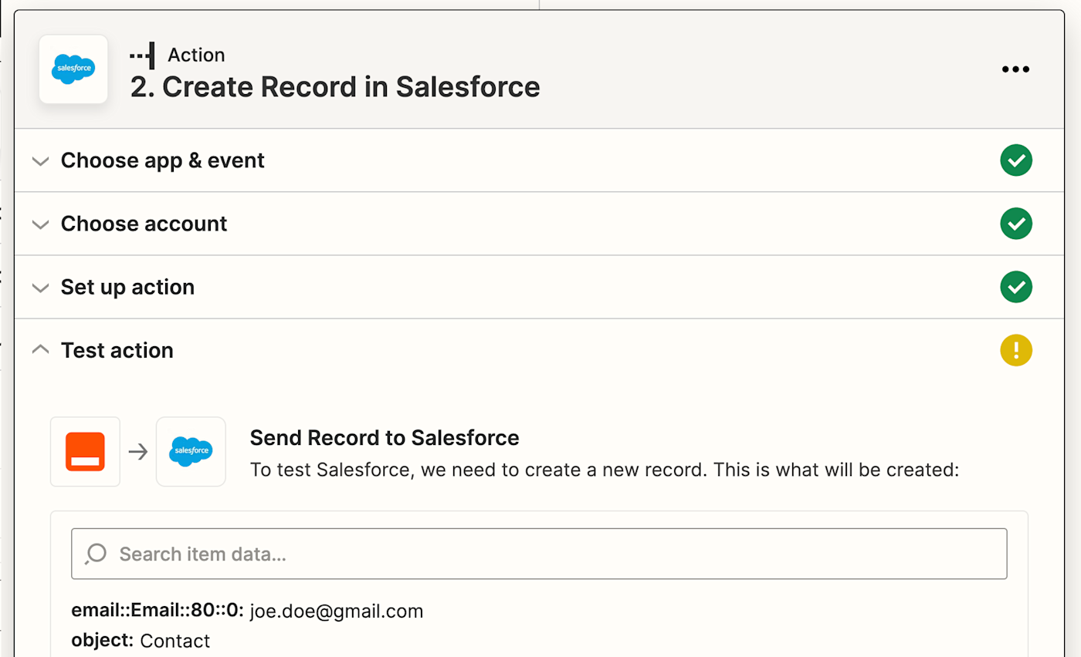
Task: Click the action path icon beside the Action label
Action: coord(142,56)
